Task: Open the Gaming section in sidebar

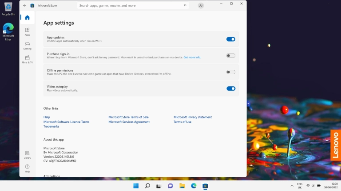Action: click(27, 46)
